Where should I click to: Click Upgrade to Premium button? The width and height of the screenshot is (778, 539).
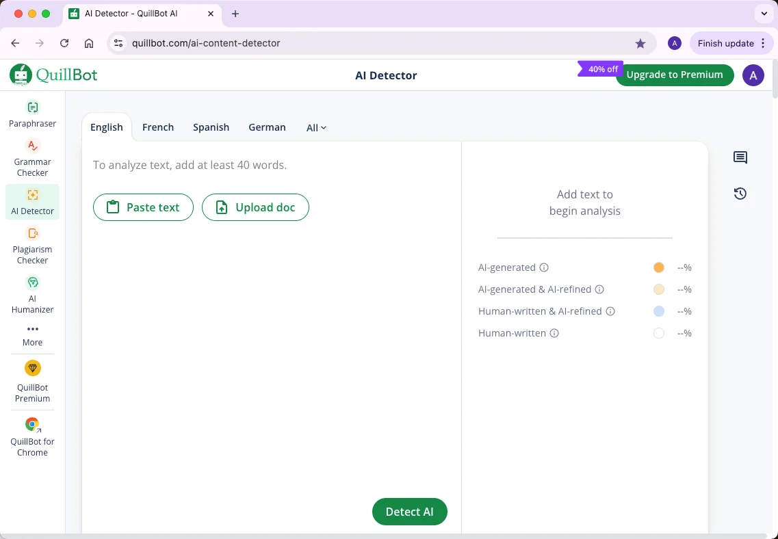tap(674, 75)
